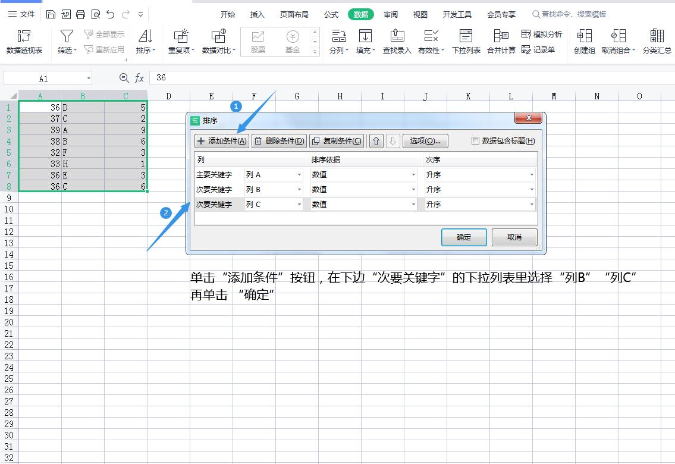
Task: Click the 分列 (Text to Columns) icon
Action: (x=338, y=40)
